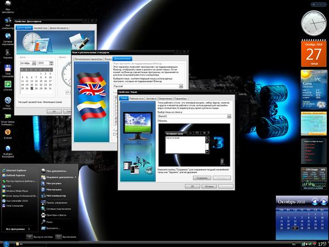The height and width of the screenshot is (247, 329).
Task: Open the Мой компьютер desktop icon
Action: point(8,23)
